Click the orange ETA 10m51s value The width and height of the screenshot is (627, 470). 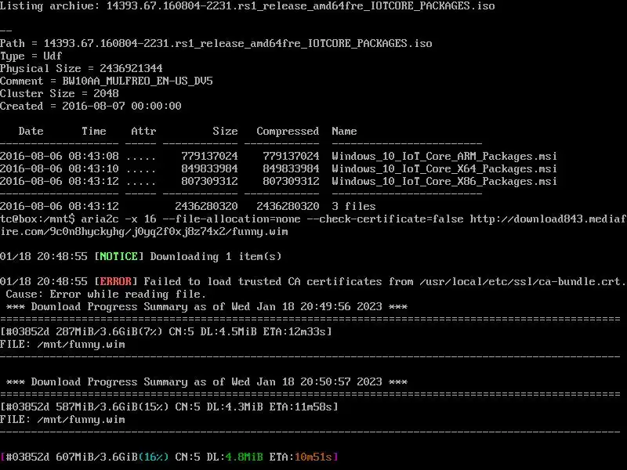313,457
